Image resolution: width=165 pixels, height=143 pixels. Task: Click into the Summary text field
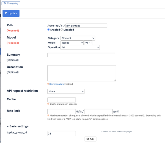click(x=81, y=55)
